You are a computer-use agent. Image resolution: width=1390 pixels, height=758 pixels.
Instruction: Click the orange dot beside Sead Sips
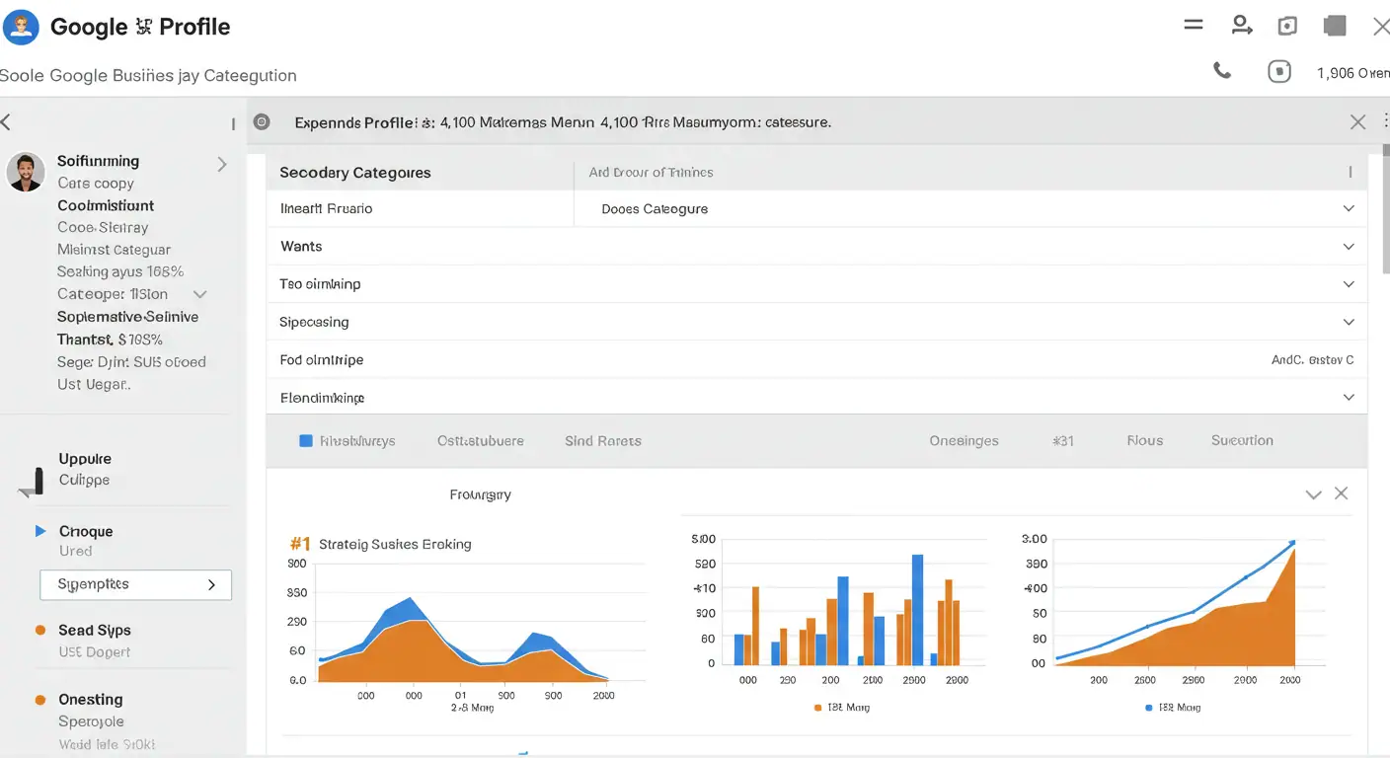pos(40,630)
